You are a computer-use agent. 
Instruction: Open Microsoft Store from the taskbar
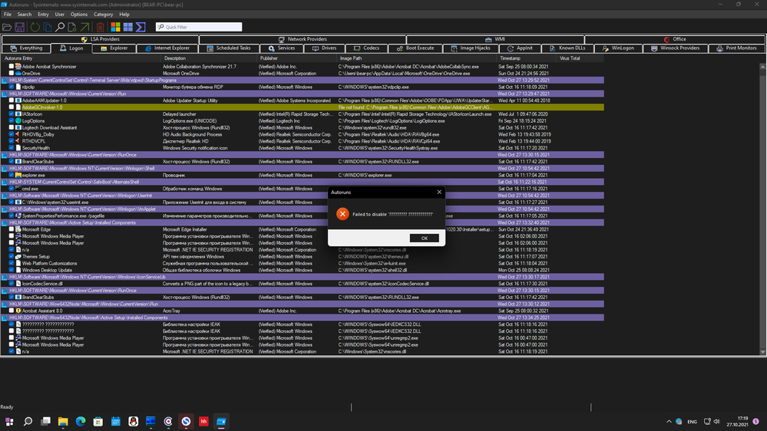point(98,421)
